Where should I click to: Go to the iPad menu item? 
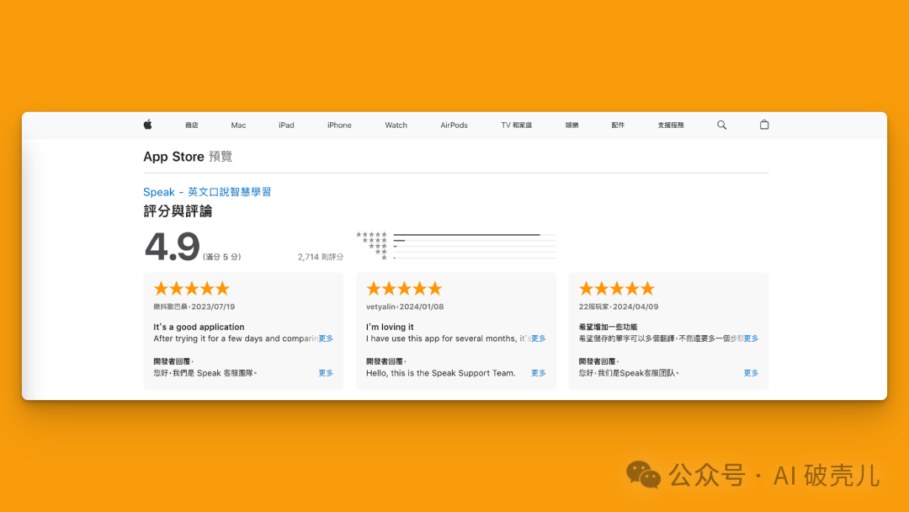coord(287,125)
